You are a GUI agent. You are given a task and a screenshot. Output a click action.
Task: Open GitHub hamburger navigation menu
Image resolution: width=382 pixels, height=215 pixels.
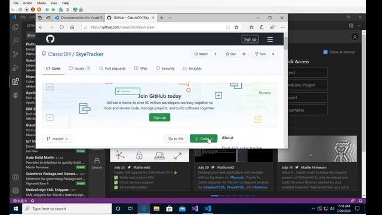pos(270,39)
